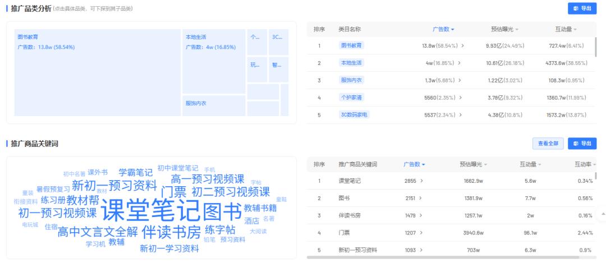Open the 3C数码家电 category tag in table
Screen dimensions: 606x263
point(353,115)
